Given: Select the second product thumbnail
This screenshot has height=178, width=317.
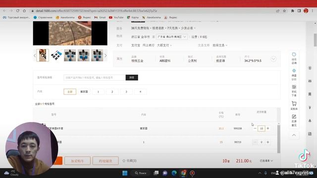Looking at the screenshot, I should pos(56,55).
